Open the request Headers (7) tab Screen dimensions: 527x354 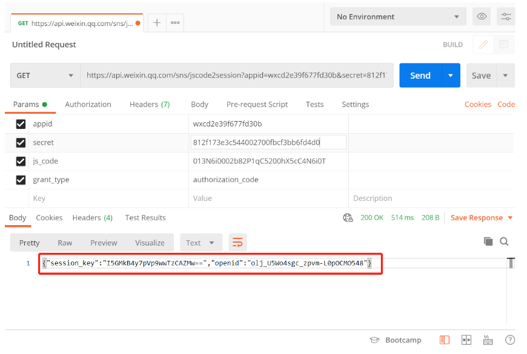point(150,105)
